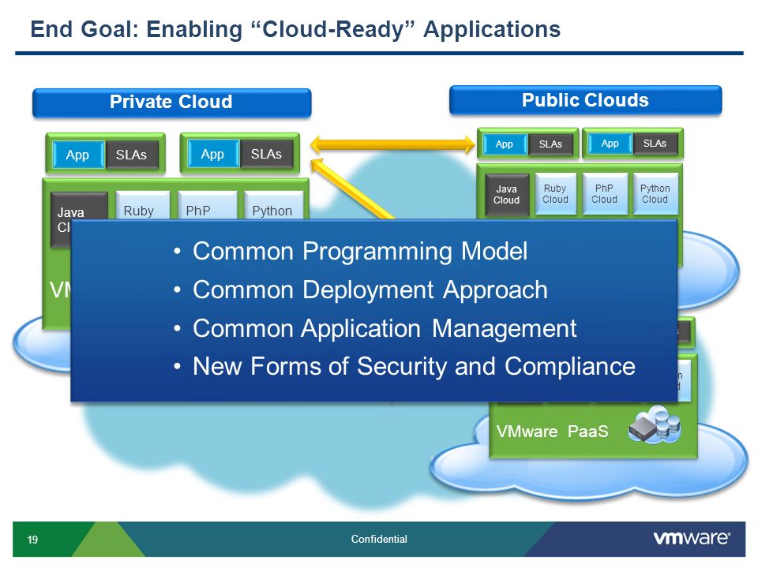Click the slide number 19
This screenshot has height=568, width=758.
32,540
